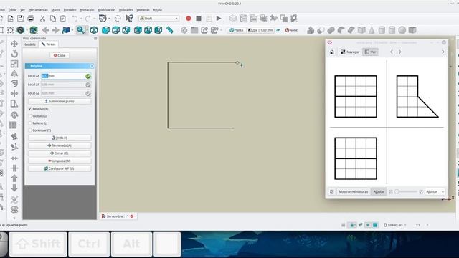Click the Paste clipboard icon
459x258 pixels.
63,19
